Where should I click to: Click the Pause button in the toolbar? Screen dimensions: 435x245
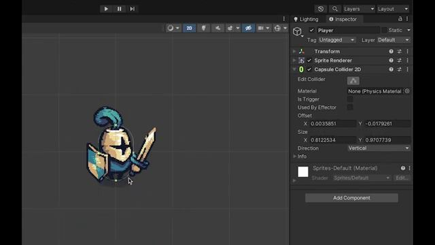[x=120, y=9]
